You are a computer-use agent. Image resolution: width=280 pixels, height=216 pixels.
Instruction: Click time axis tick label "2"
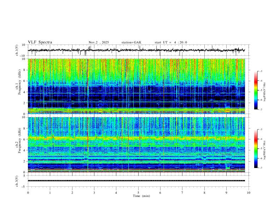[x=72, y=193]
